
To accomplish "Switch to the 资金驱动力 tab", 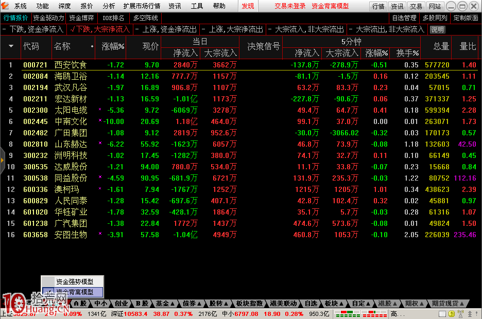I will 48,18.
